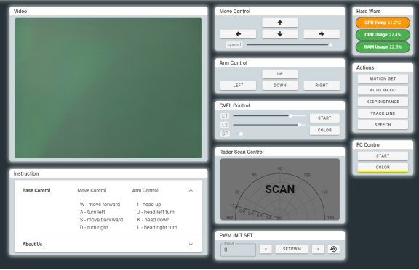Image resolution: width=419 pixels, height=270 pixels.
Task: Click the RAM Usage status badge
Action: [383, 47]
